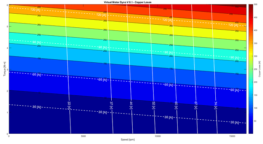This screenshot has width=263, height=144.
Task: Select the '37 [V]' voltage line label
Action: point(111,105)
